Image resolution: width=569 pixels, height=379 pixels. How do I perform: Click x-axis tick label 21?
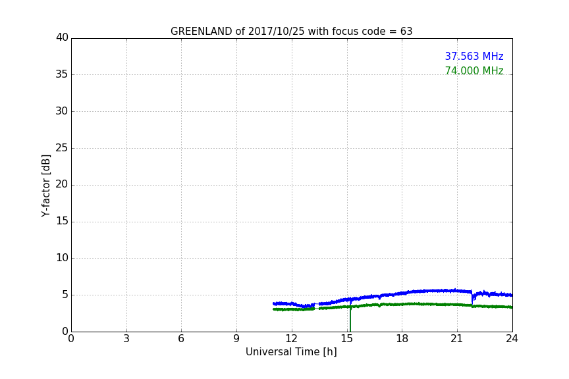click(457, 339)
